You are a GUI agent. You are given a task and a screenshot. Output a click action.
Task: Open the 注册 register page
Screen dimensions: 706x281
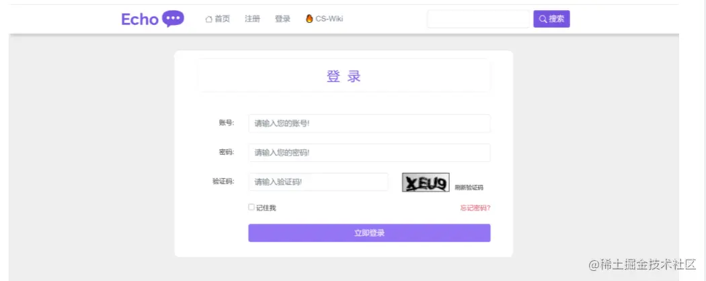tap(253, 19)
